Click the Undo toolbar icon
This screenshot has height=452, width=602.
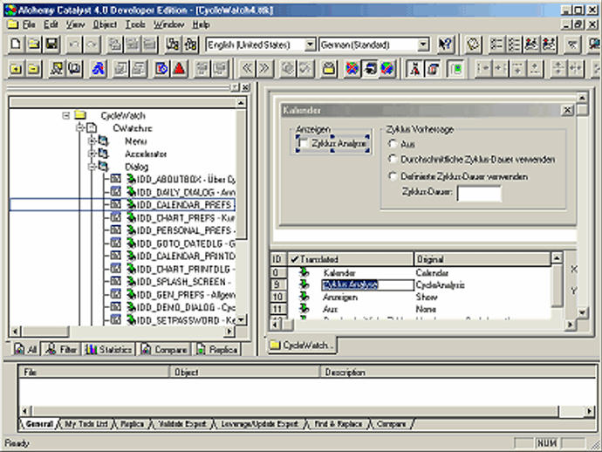[74, 45]
